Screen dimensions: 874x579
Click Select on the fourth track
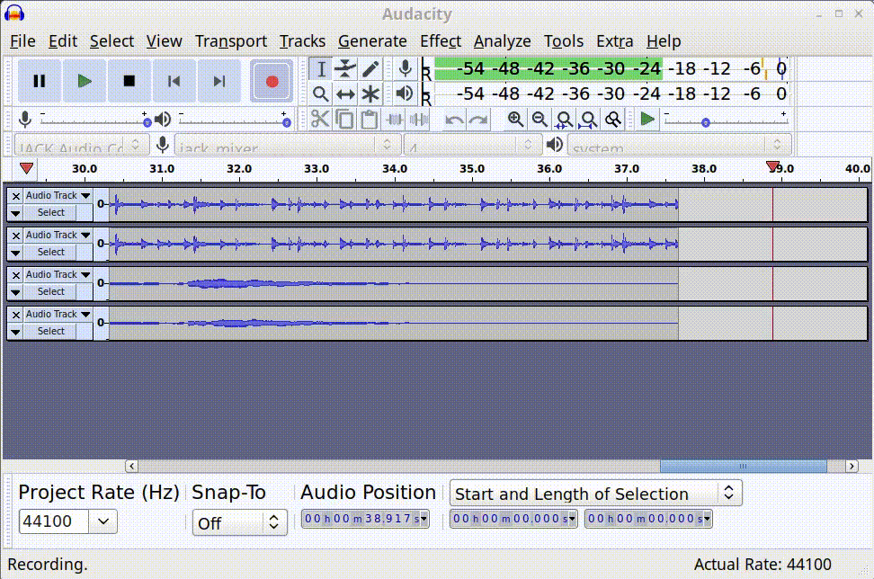click(x=50, y=332)
